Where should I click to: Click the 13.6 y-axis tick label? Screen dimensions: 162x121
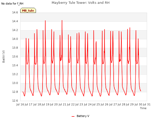click(15, 56)
